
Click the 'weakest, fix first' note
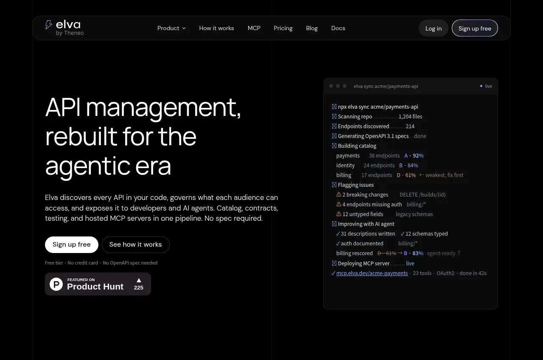tap(444, 175)
